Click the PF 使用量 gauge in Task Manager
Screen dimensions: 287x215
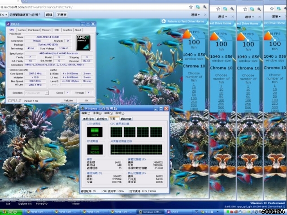coord(95,150)
